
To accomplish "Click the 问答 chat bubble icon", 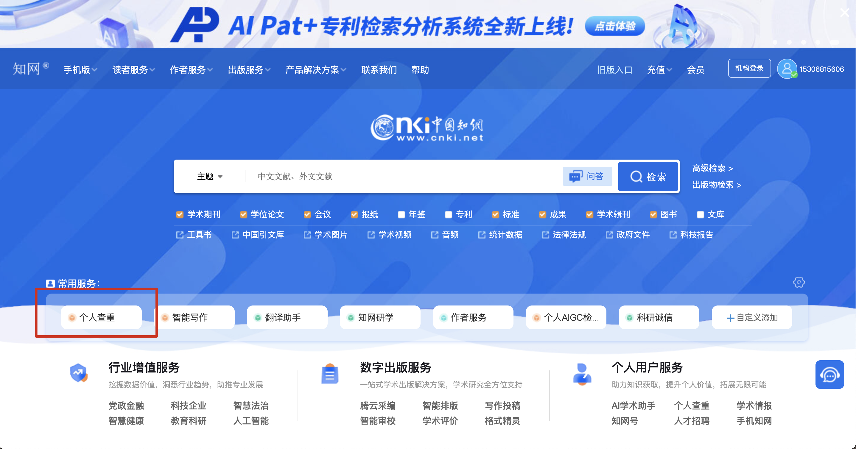I will point(576,176).
